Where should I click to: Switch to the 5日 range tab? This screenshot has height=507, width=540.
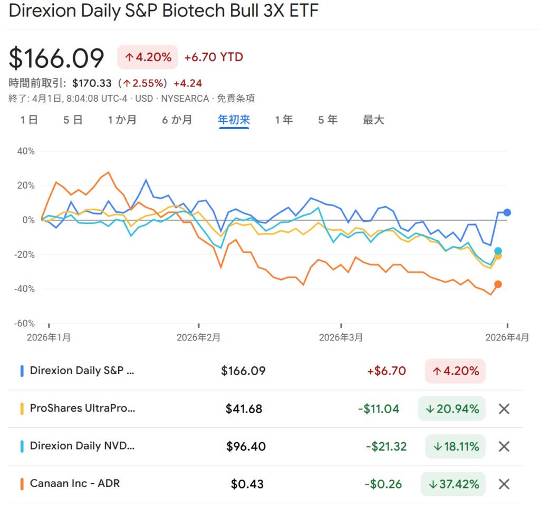pos(73,120)
